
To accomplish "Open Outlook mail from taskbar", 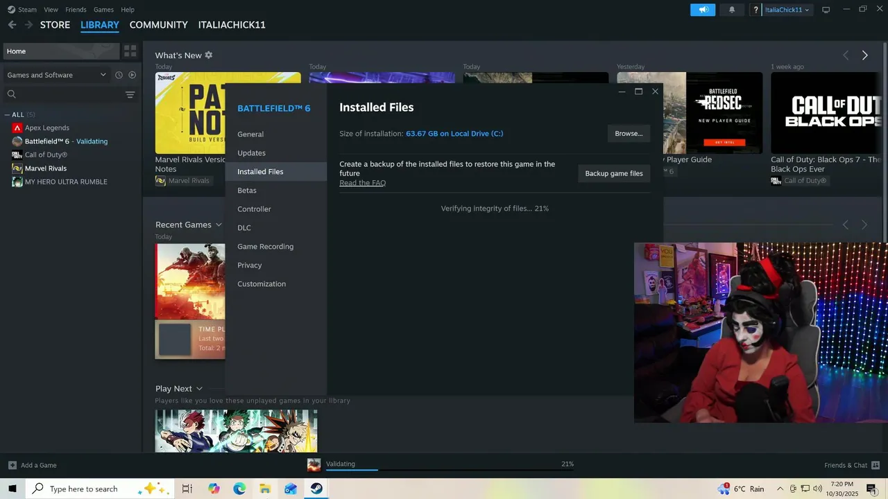I will tap(291, 489).
